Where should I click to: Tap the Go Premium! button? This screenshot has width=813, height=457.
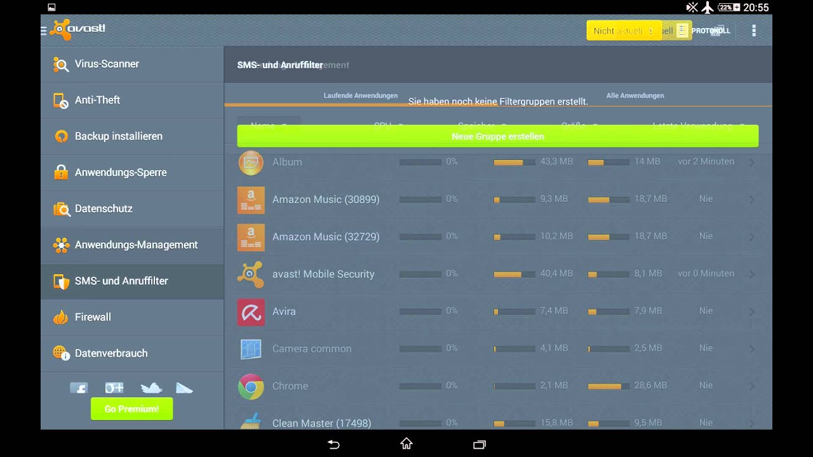[131, 409]
